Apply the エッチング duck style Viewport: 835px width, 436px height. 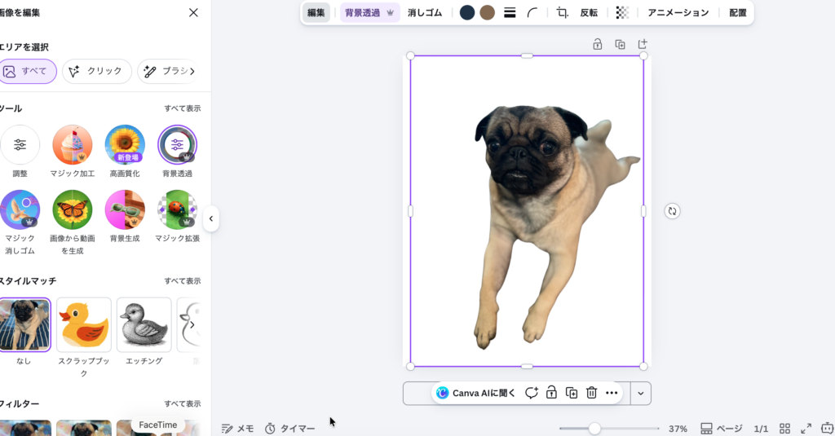point(144,324)
